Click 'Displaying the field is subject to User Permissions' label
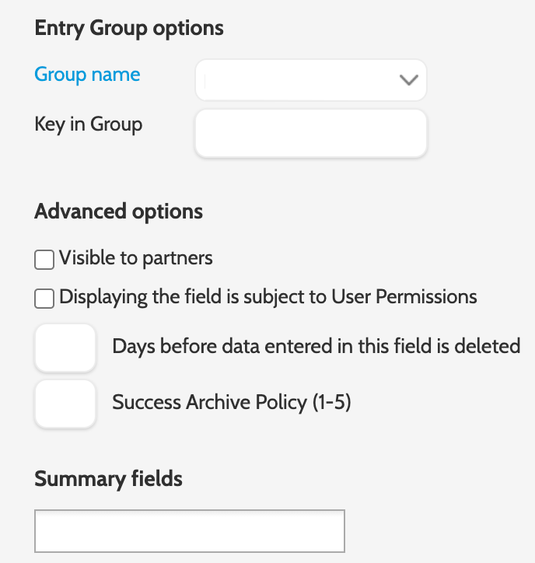535x563 pixels. 268,296
